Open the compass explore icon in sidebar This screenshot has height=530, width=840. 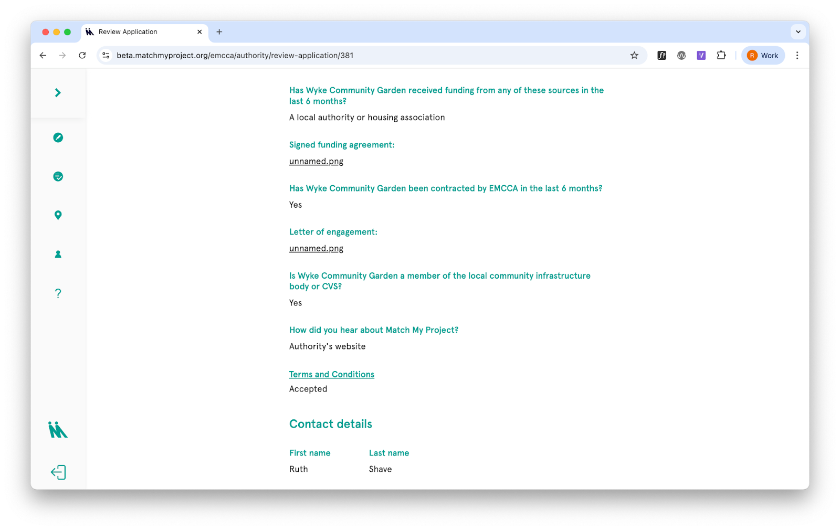(x=58, y=137)
